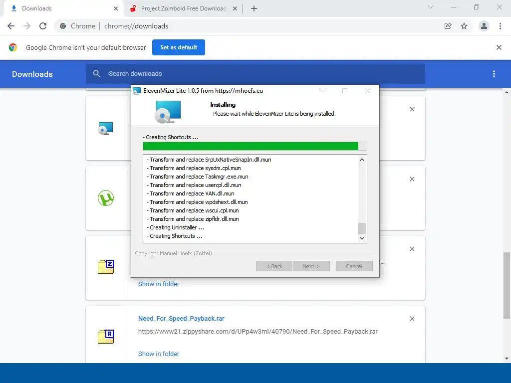The width and height of the screenshot is (511, 383).
Task: Open the Chrome profile avatar
Action: [x=484, y=26]
